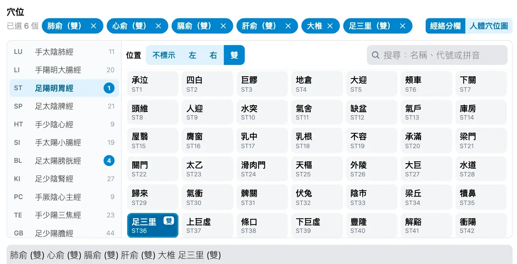
Task: Click the selected-points summary text box
Action: tap(260, 254)
